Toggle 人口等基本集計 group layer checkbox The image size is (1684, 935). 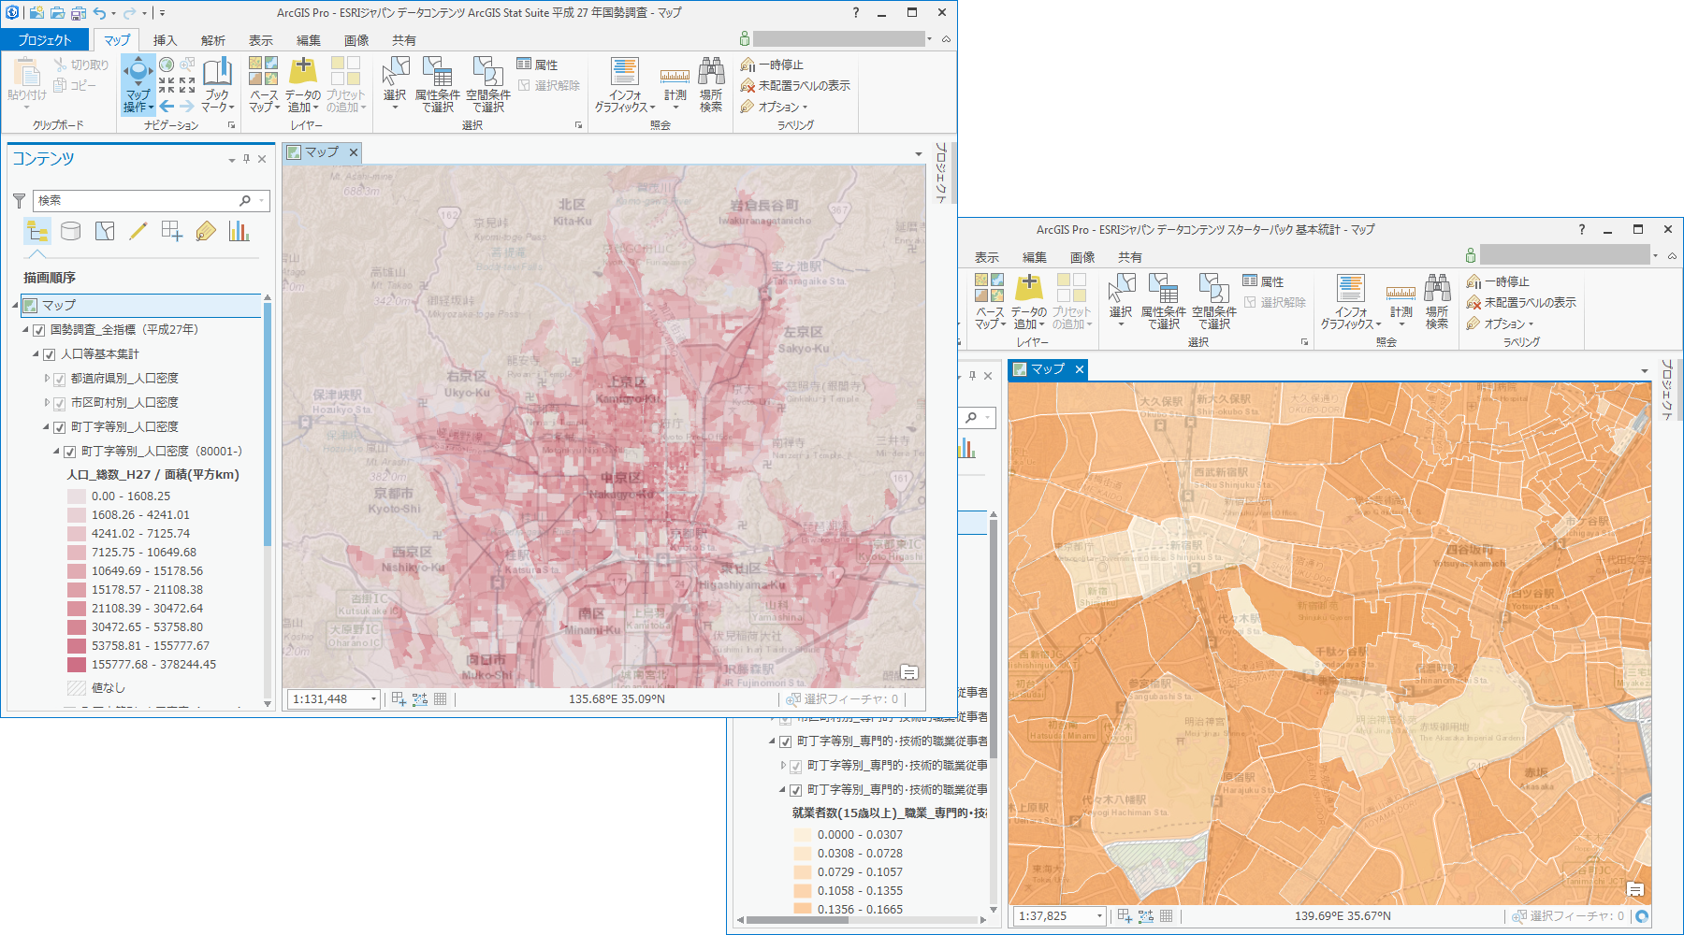pyautogui.click(x=50, y=354)
